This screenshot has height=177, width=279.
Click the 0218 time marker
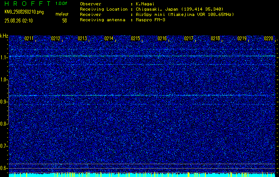[x=215, y=38]
